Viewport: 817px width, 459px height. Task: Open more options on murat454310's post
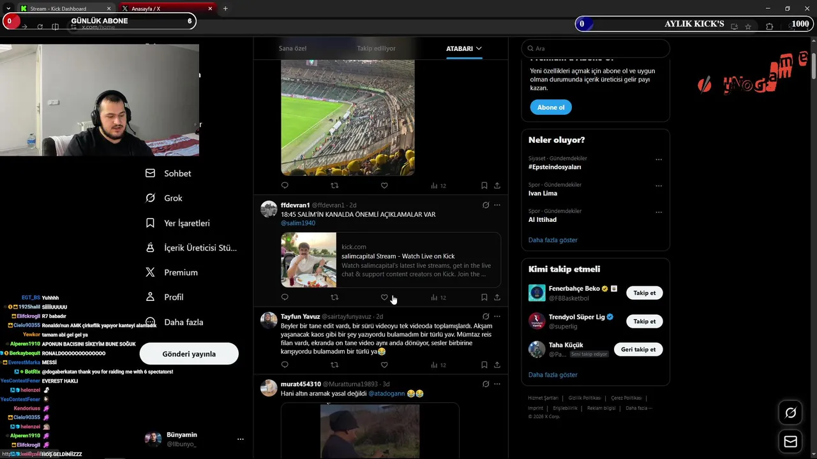pyautogui.click(x=497, y=384)
